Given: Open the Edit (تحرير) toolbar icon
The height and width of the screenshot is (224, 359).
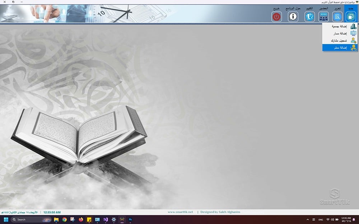Looking at the screenshot, I should 337,16.
